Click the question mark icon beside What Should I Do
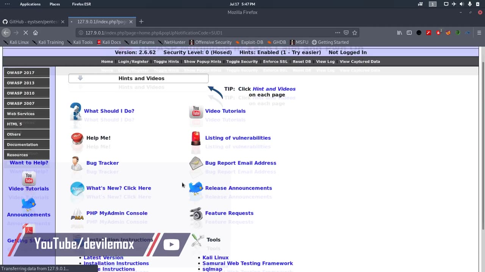Screen dimensions: 485x272 pyautogui.click(x=75, y=111)
